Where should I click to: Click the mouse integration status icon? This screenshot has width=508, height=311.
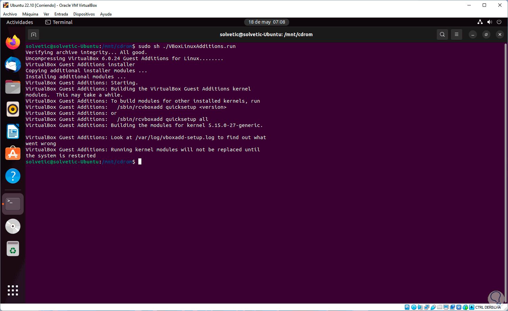point(465,307)
